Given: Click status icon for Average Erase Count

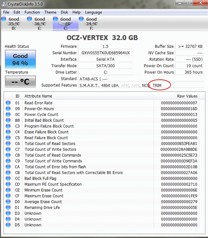Looking at the screenshot, I should click(8, 202).
